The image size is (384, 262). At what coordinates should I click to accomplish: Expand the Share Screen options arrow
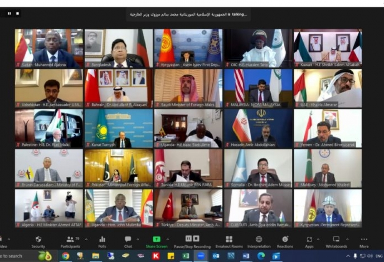(168, 239)
